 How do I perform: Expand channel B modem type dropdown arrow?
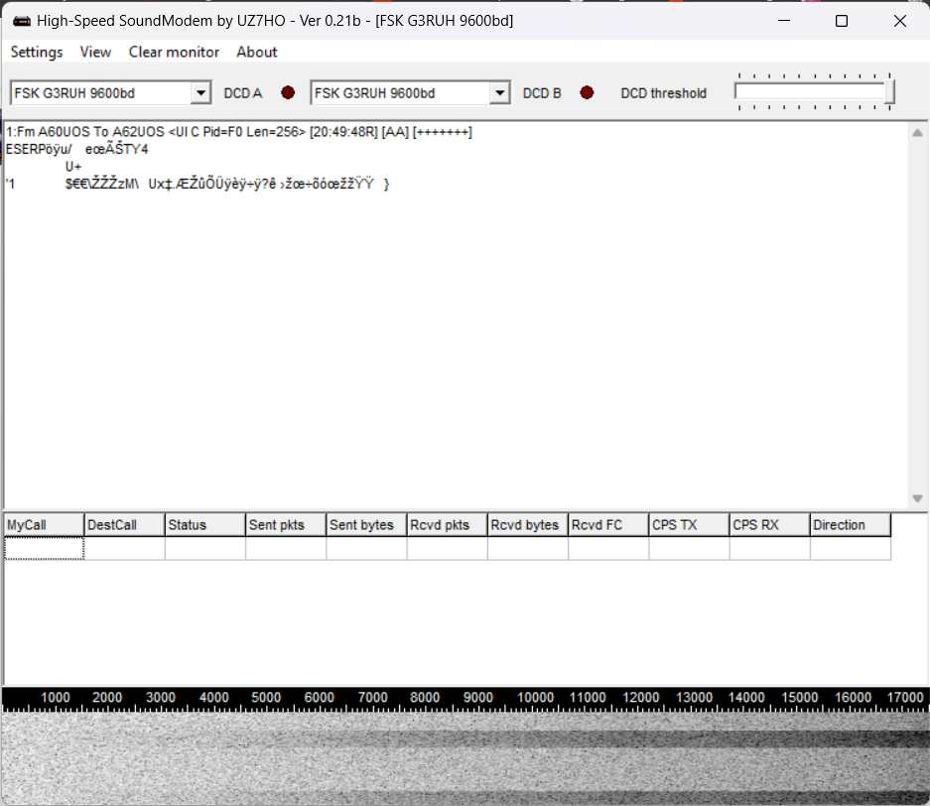[500, 93]
